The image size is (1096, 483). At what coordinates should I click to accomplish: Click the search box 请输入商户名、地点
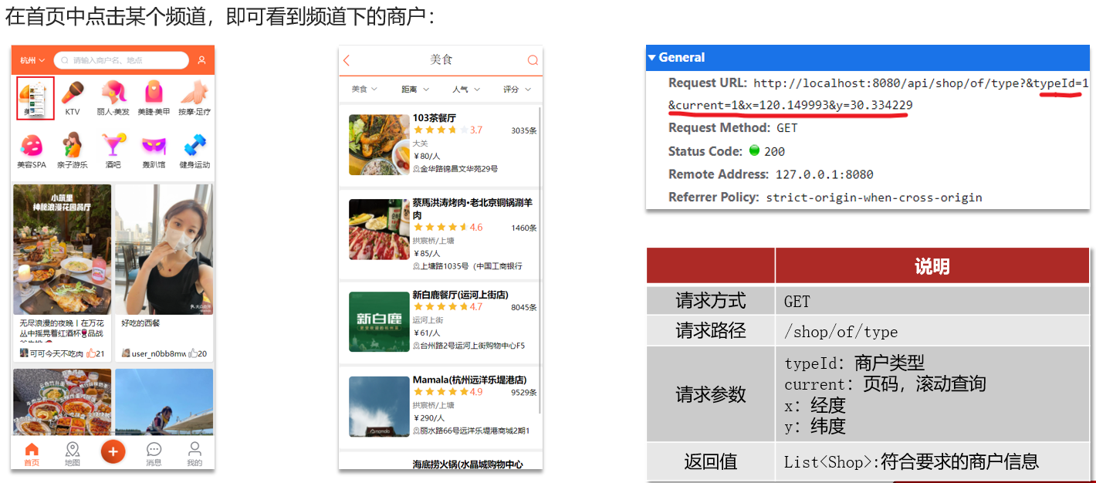tap(121, 60)
